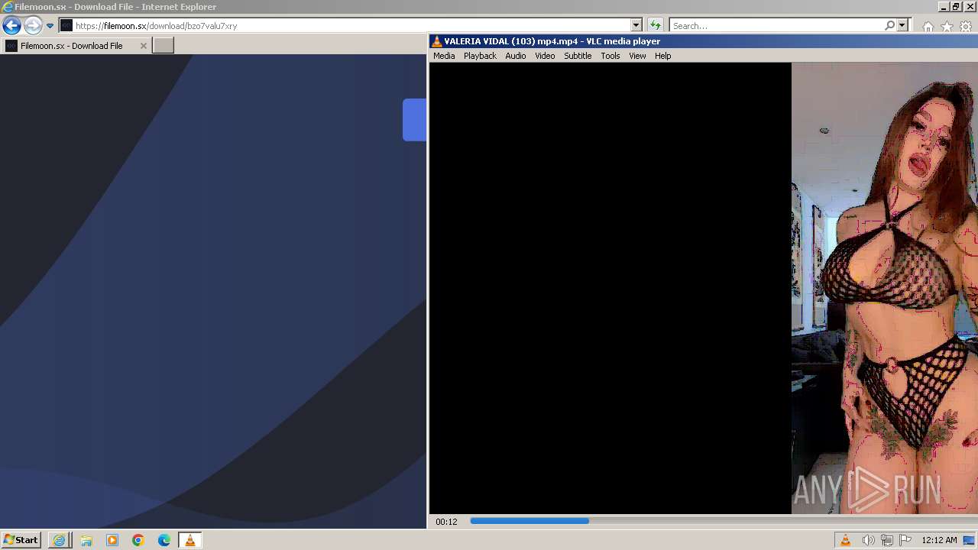This screenshot has height=550, width=978.
Task: Click the VLC system tray icon
Action: (845, 540)
